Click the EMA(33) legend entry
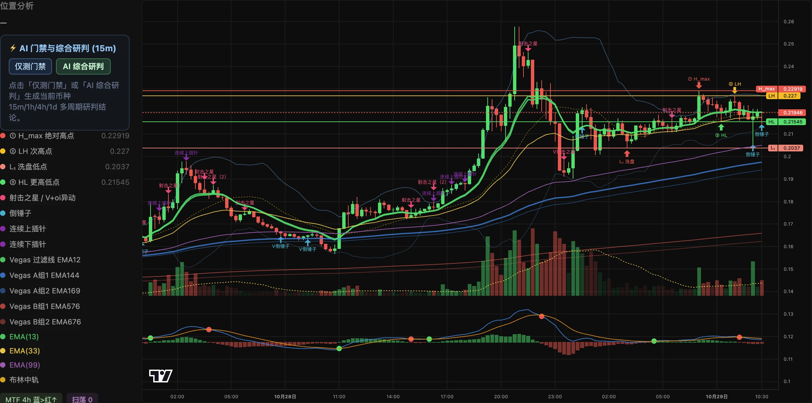 [20, 351]
